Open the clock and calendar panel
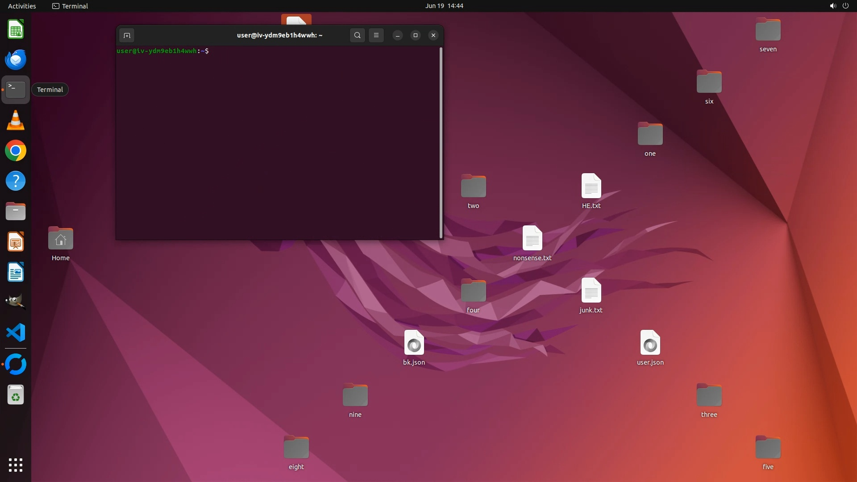 click(x=444, y=6)
